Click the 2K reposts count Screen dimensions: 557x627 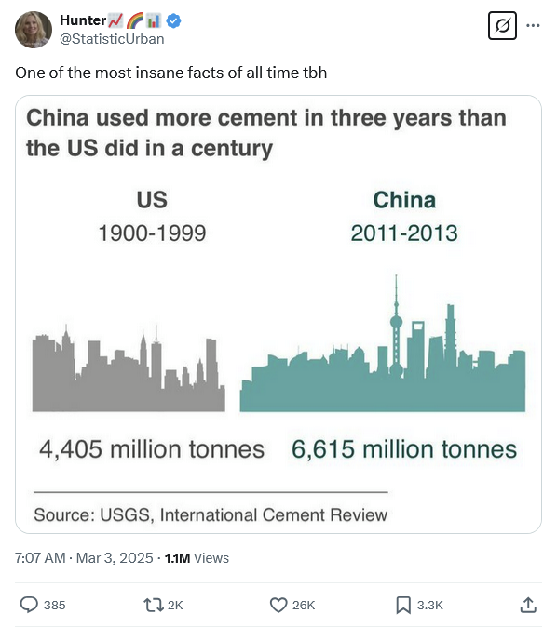tap(175, 605)
